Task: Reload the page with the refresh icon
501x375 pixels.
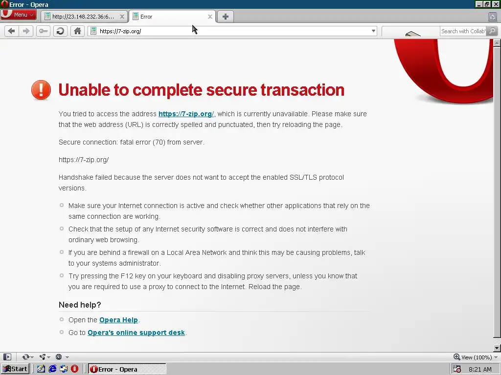Action: pyautogui.click(x=60, y=31)
